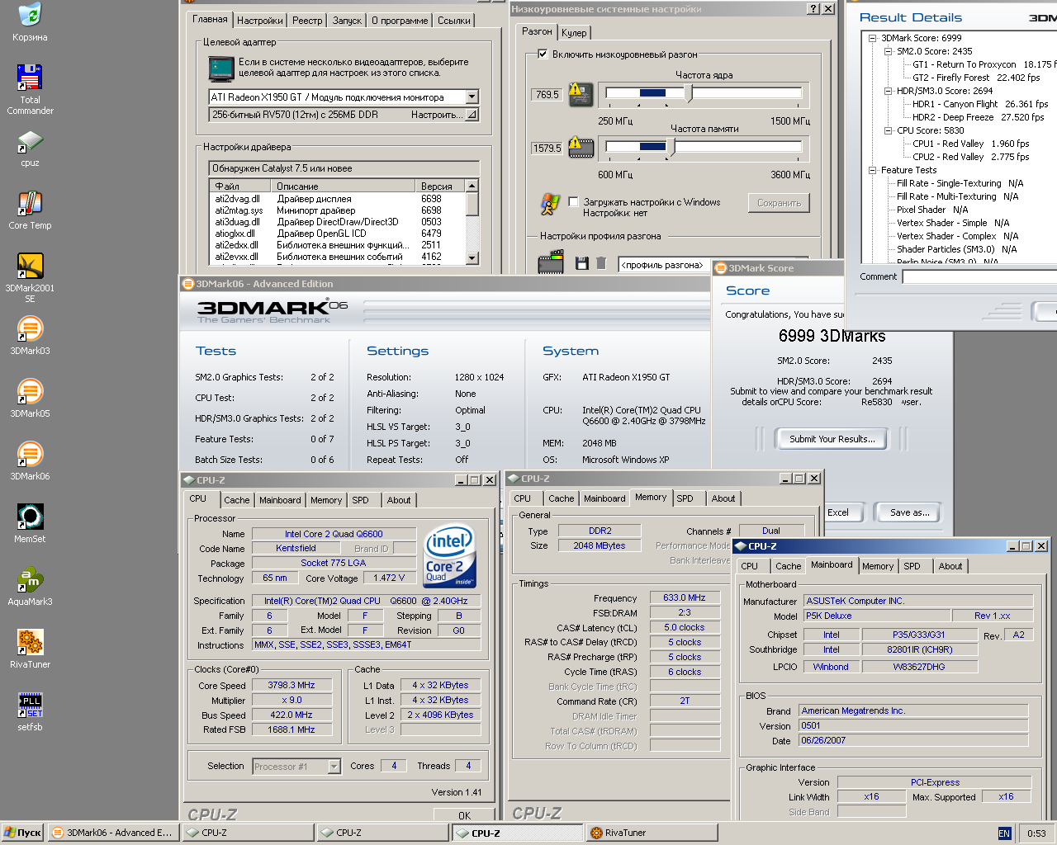The height and width of the screenshot is (845, 1057).
Task: Open the target adapter dropdown
Action: coord(472,97)
